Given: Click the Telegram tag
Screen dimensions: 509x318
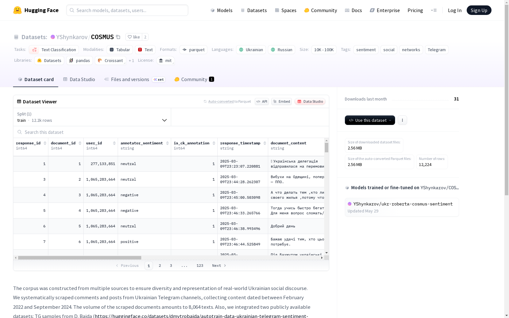Looking at the screenshot, I should pyautogui.click(x=436, y=50).
